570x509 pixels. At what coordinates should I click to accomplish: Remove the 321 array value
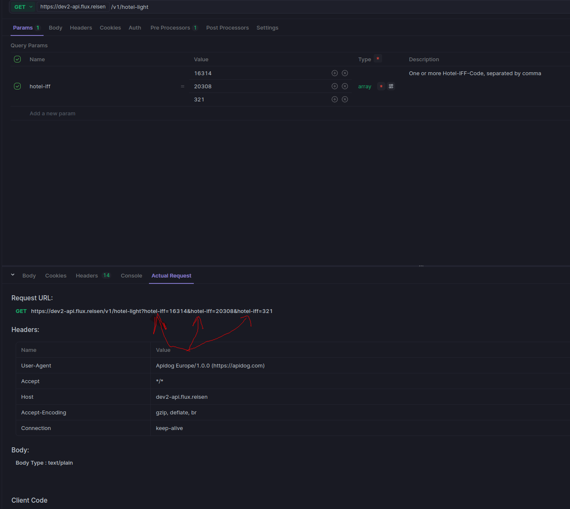345,99
